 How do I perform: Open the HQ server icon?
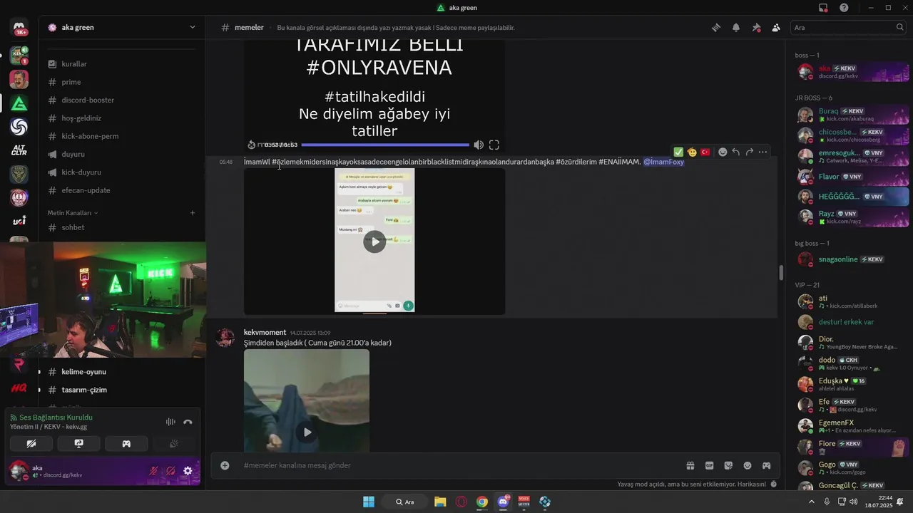tap(19, 388)
